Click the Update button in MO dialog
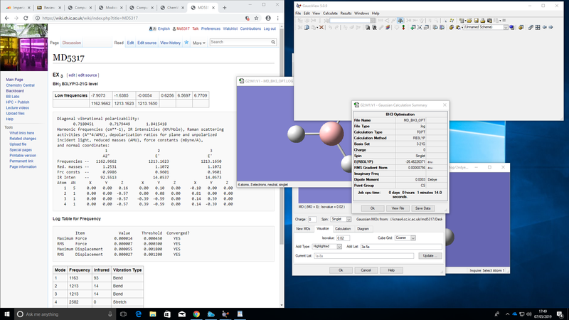This screenshot has width=569, height=320. pyautogui.click(x=430, y=255)
